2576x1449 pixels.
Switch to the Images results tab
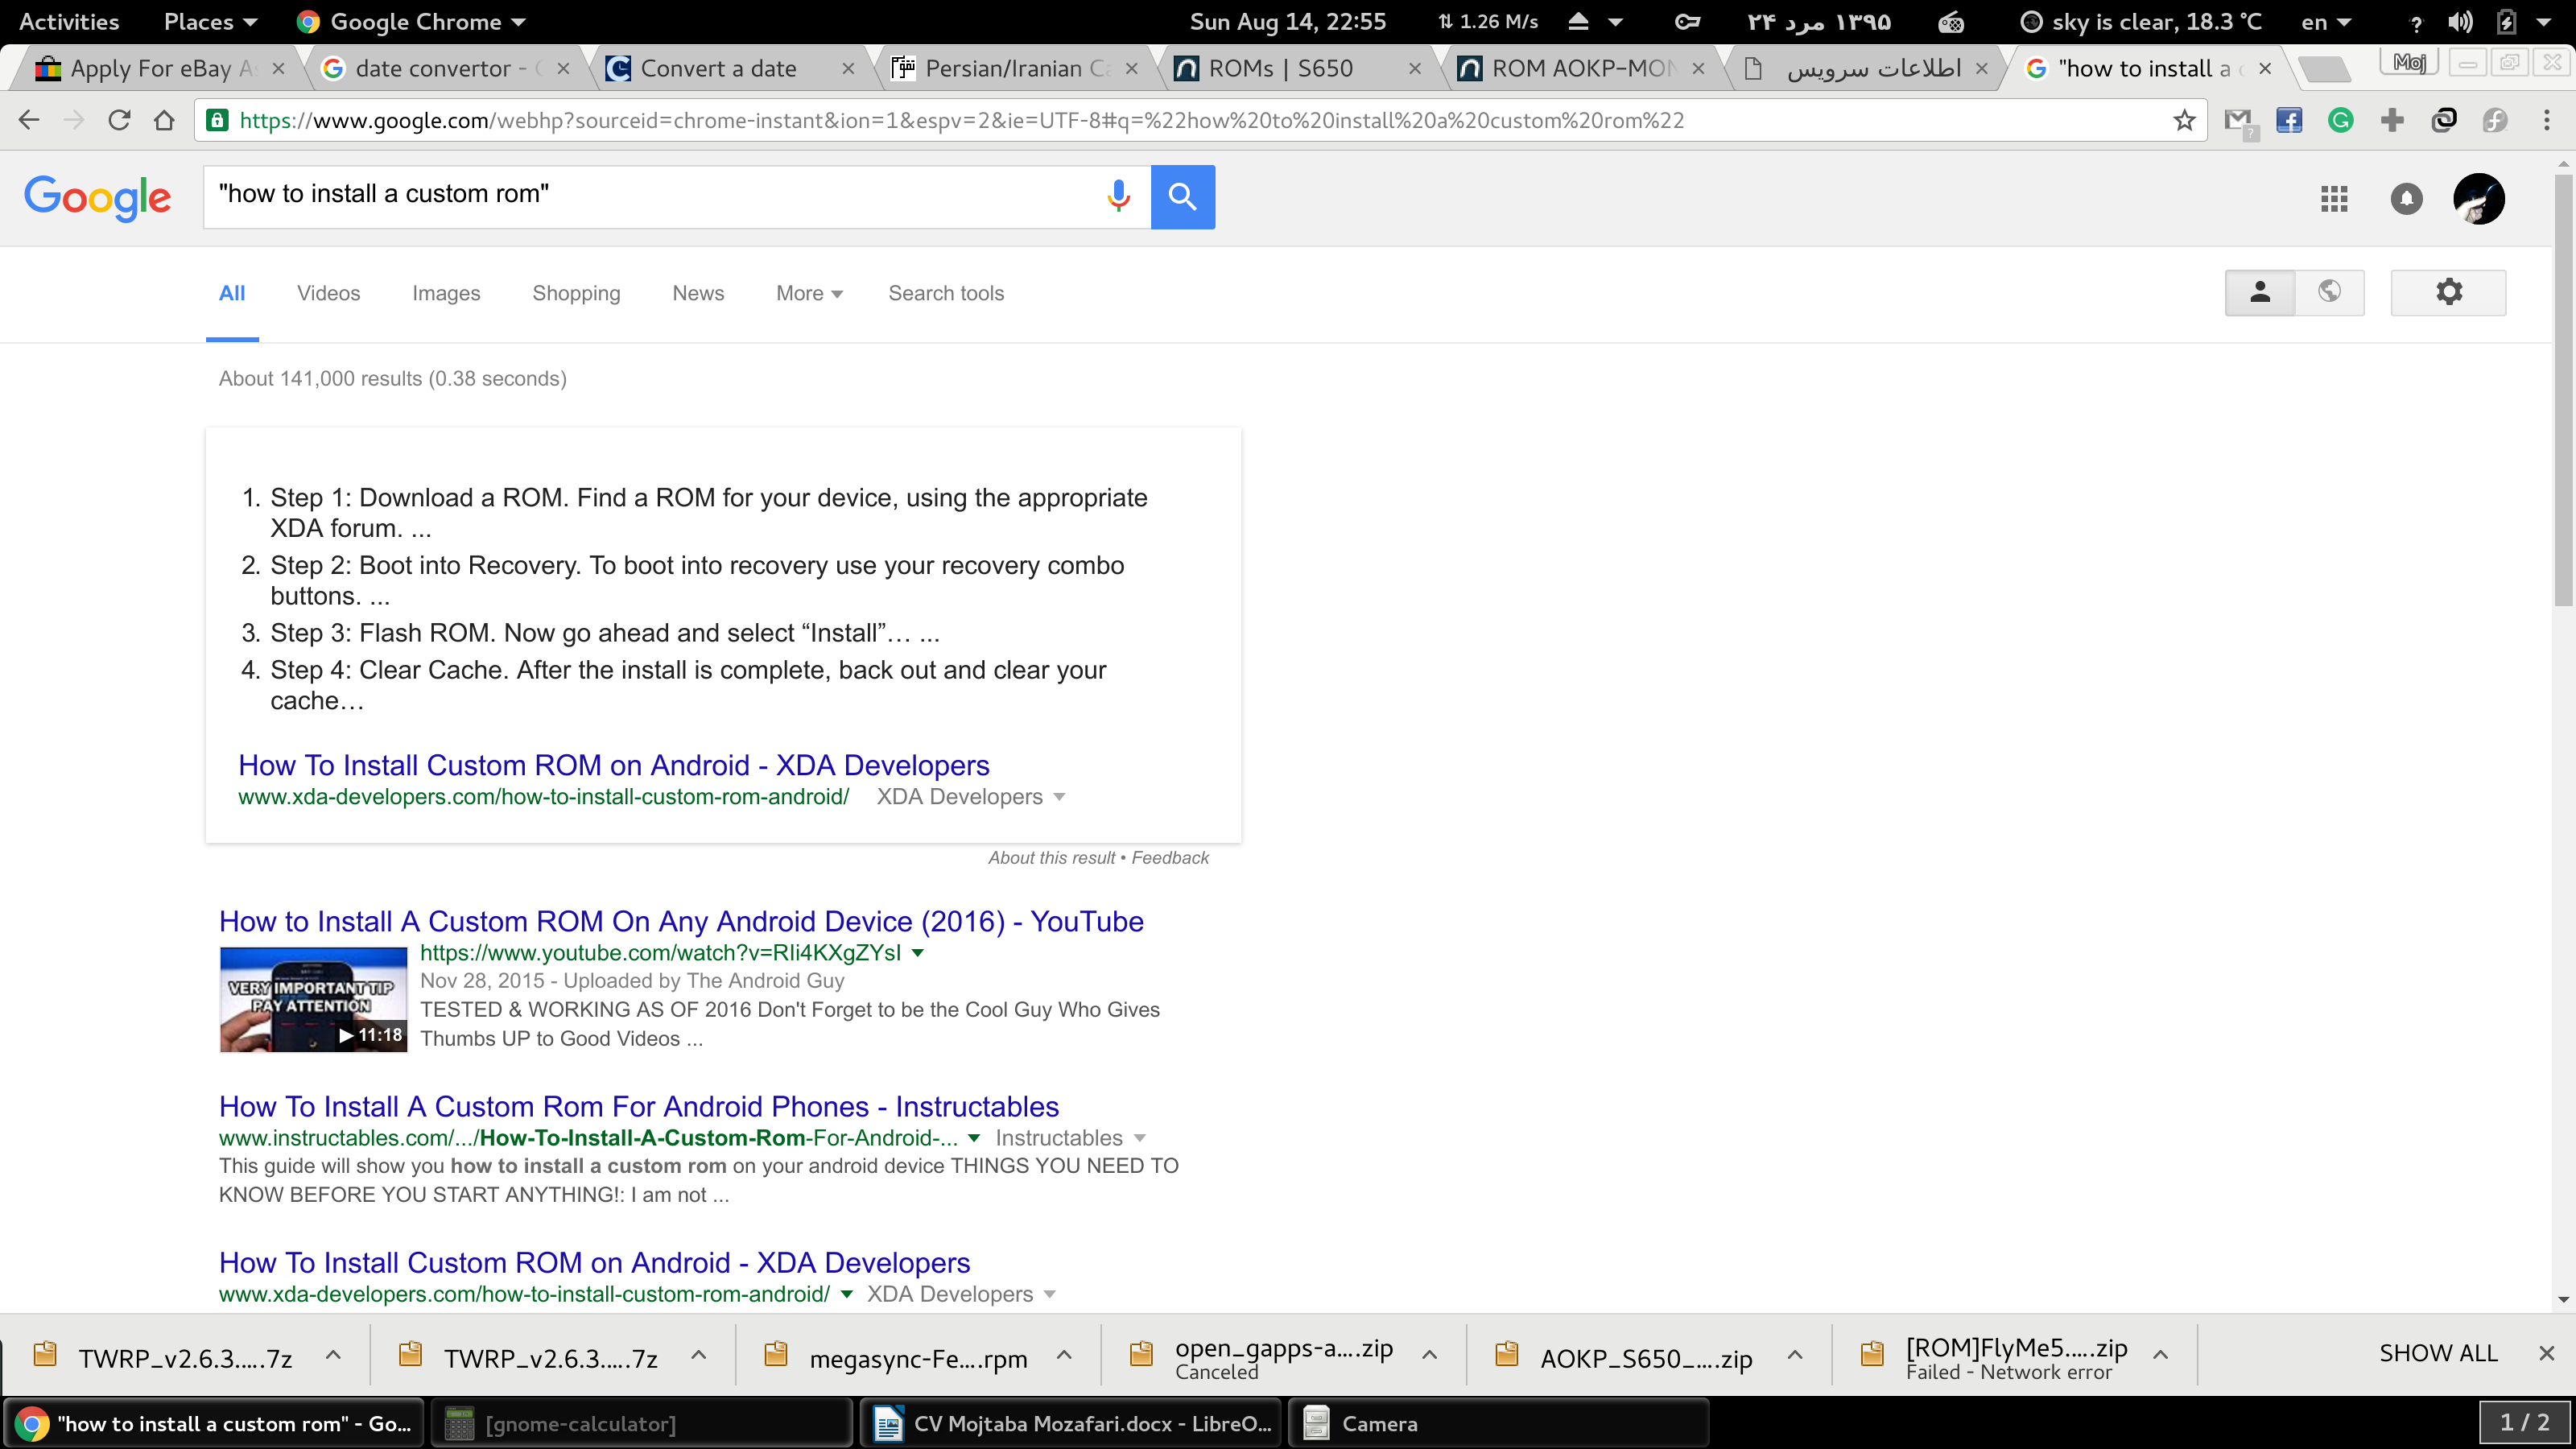coord(446,293)
